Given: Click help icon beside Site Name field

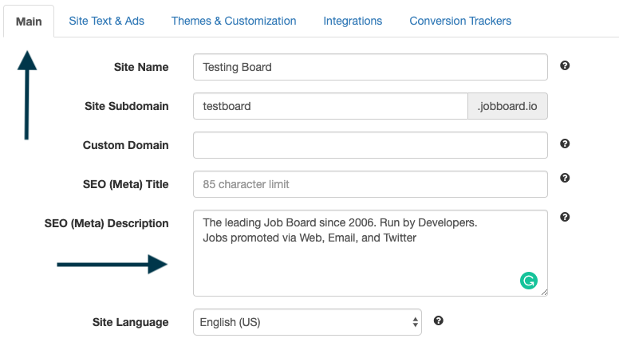Looking at the screenshot, I should (x=565, y=66).
